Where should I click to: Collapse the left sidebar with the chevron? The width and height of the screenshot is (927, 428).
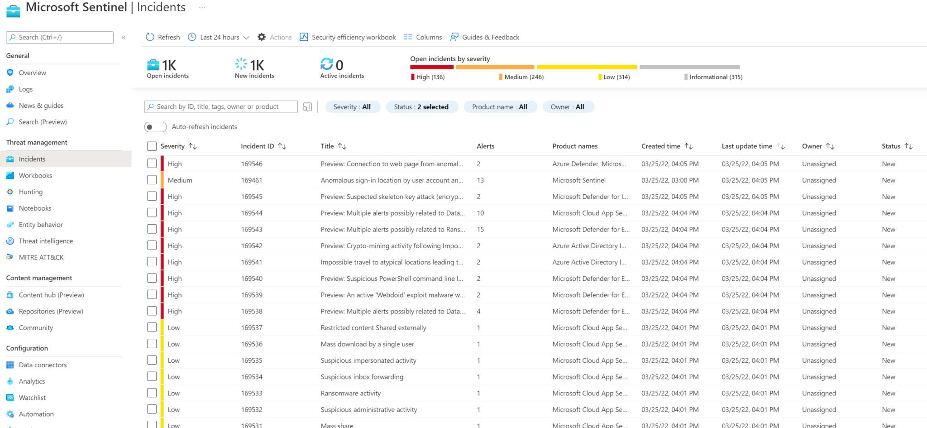123,37
